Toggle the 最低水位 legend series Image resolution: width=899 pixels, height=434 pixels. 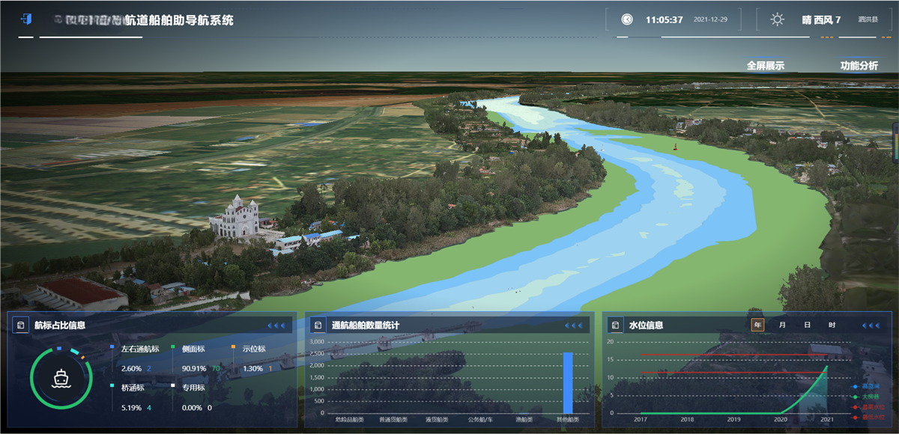coord(870,417)
